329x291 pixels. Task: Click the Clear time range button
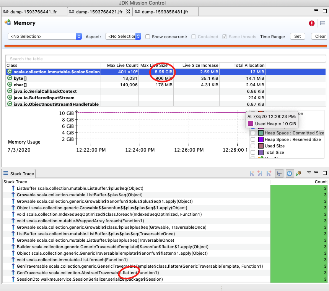click(320, 36)
